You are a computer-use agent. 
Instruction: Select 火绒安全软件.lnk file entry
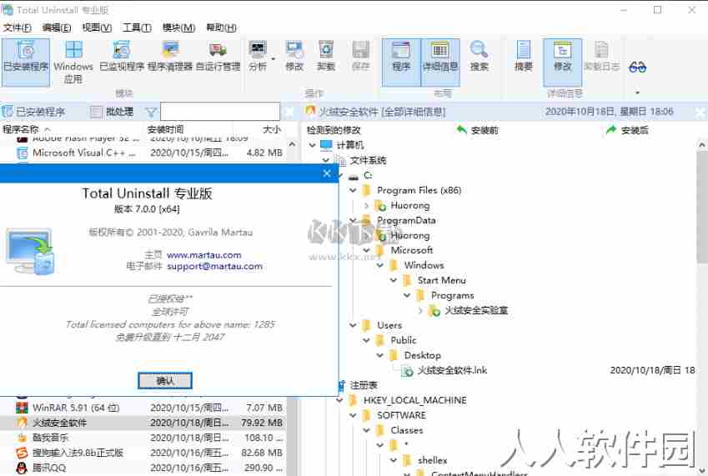452,370
